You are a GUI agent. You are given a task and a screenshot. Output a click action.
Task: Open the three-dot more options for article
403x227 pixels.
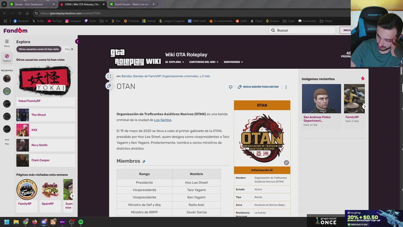pyautogui.click(x=286, y=87)
